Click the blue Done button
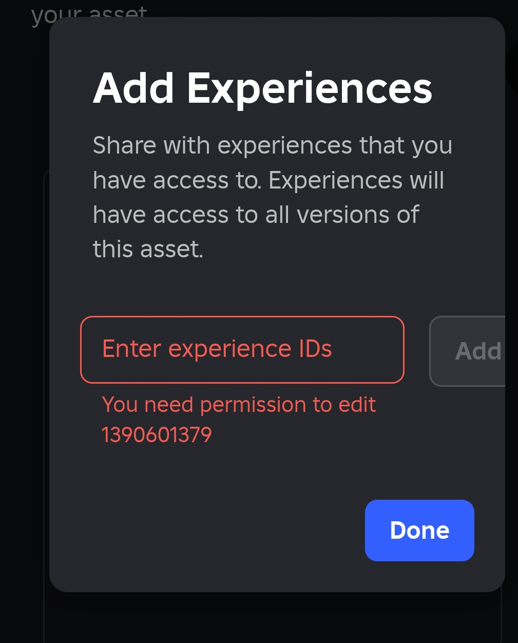This screenshot has height=643, width=518. (x=419, y=530)
